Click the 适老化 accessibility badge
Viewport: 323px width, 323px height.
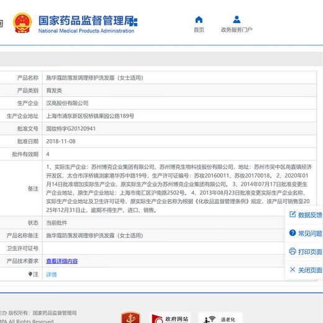pyautogui.click(x=221, y=318)
